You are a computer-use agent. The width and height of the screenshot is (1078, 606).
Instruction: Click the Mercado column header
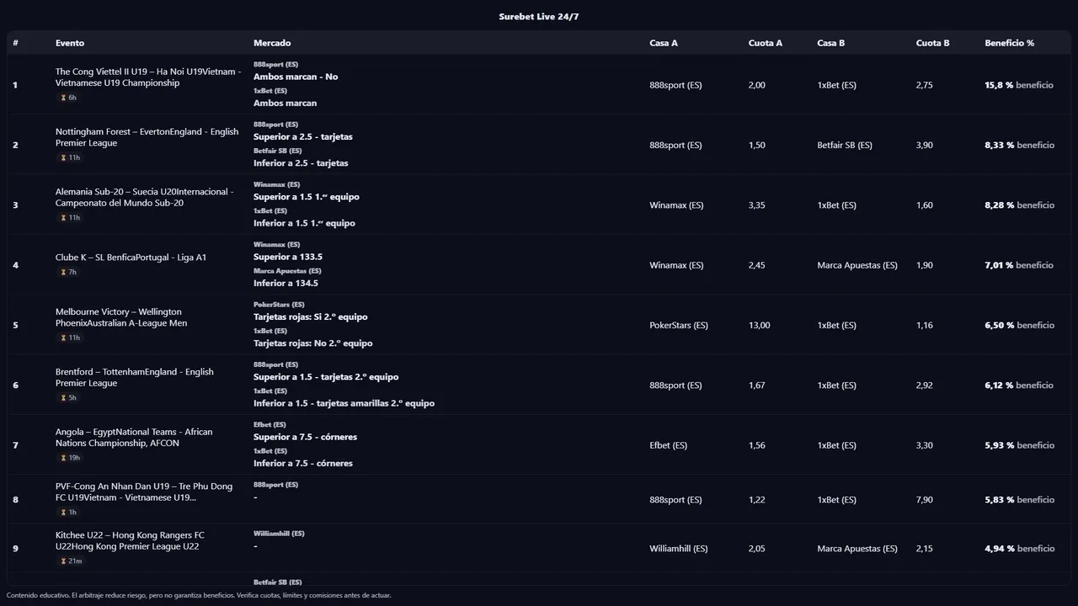(272, 43)
